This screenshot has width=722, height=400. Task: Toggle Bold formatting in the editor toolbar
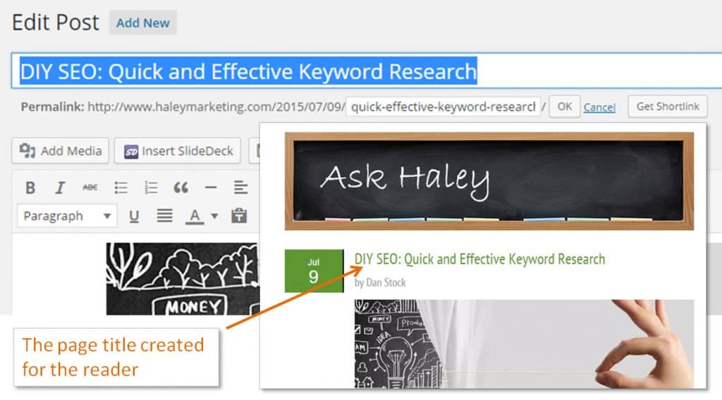pyautogui.click(x=30, y=187)
